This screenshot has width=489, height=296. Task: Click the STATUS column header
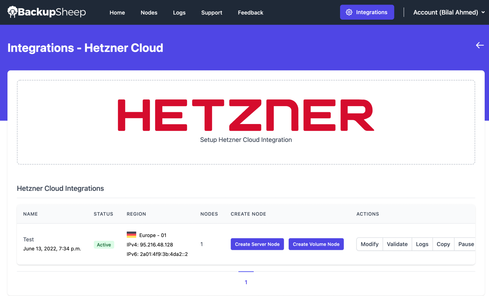[x=103, y=214]
